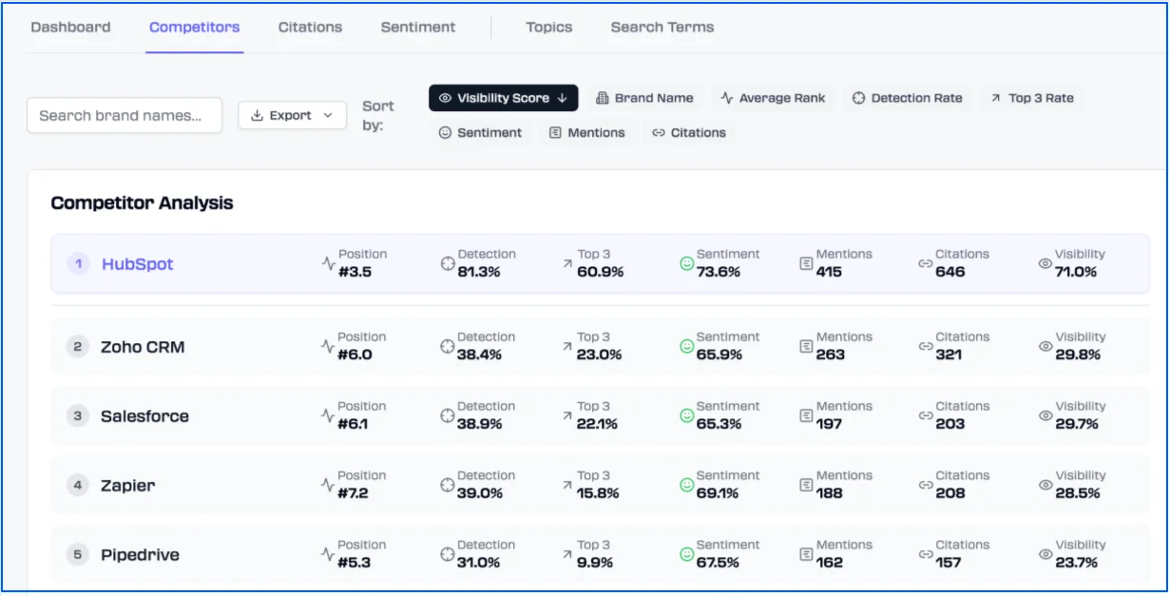
Task: Click HubSpot's visibility value 71.0%
Action: [1076, 272]
